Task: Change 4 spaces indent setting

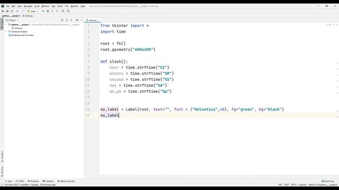Action: click(x=302, y=185)
